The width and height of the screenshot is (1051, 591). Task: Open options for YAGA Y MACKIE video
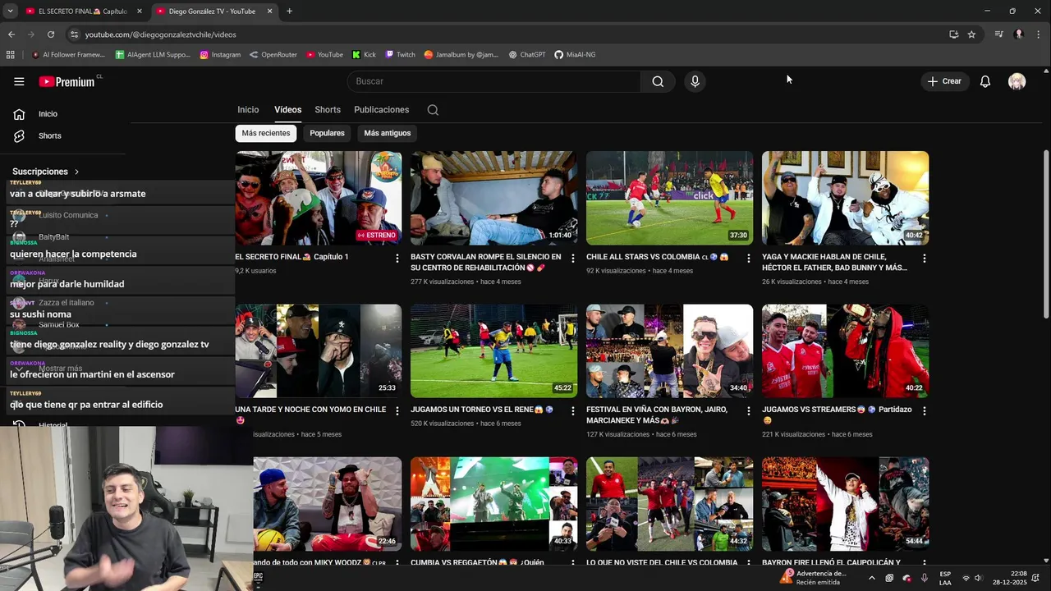925,258
